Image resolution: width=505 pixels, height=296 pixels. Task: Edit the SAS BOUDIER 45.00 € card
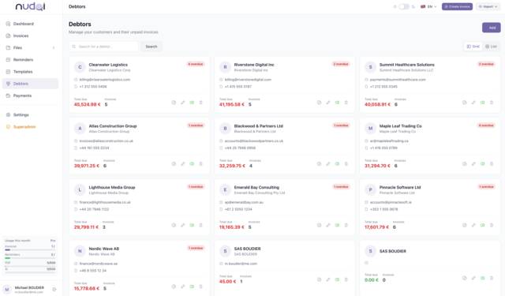point(328,279)
